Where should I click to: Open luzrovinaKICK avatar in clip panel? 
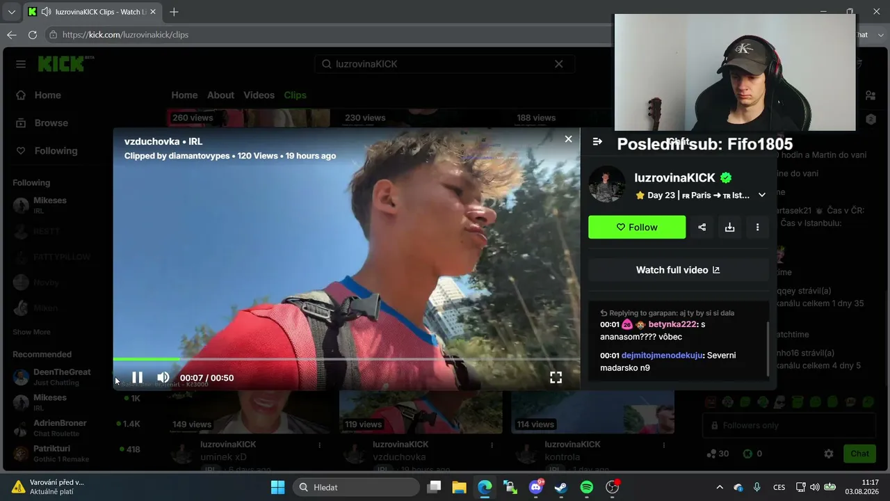(607, 184)
